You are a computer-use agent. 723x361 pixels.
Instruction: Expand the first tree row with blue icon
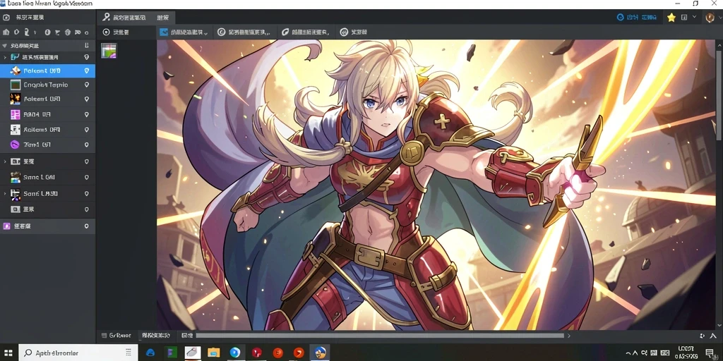[x=5, y=57]
